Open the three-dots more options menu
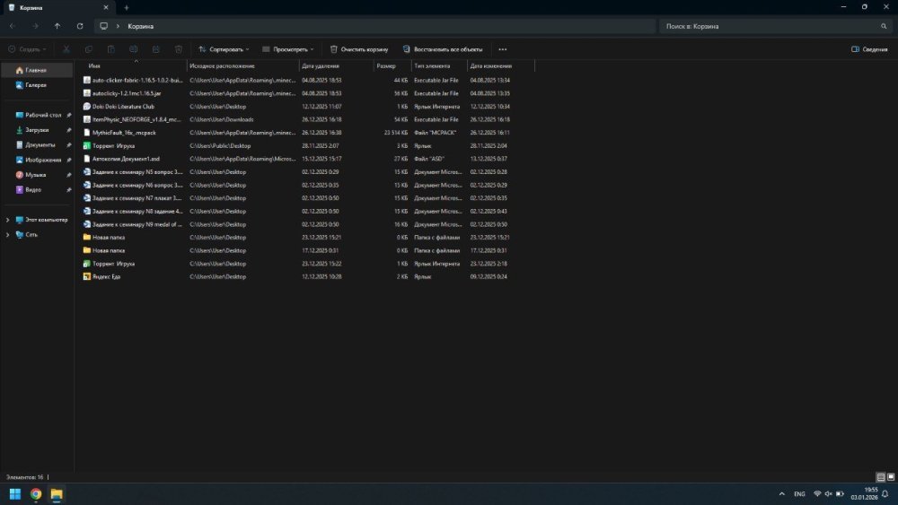Viewport: 898px width, 505px height. click(x=502, y=49)
